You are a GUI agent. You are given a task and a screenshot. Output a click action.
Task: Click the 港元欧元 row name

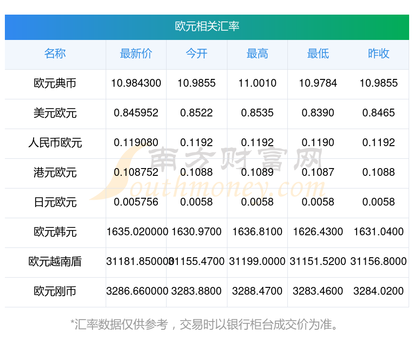pyautogui.click(x=55, y=172)
